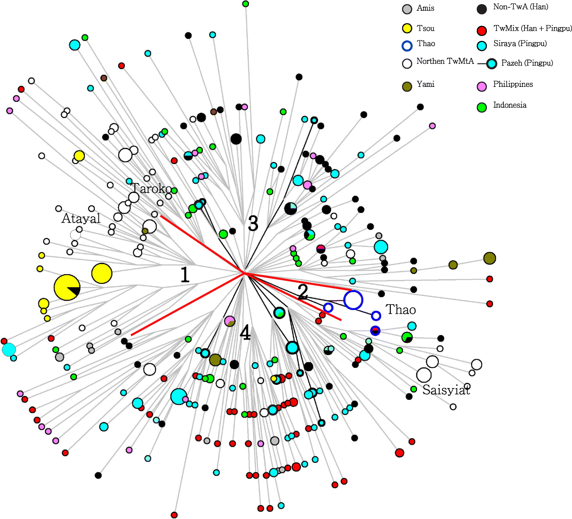Click the "Thao" legend label
This screenshot has width=572, height=519.
426,44
